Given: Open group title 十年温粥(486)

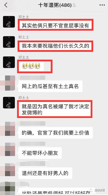Looking at the screenshot, I should pos(55,5).
